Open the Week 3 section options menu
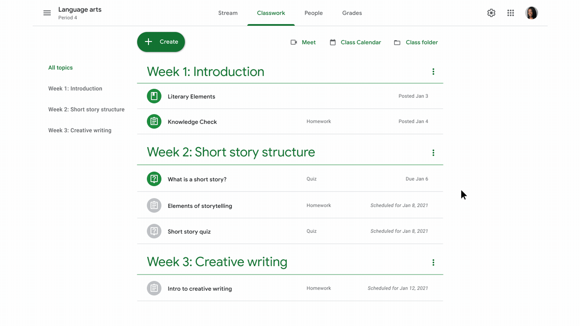 (433, 262)
